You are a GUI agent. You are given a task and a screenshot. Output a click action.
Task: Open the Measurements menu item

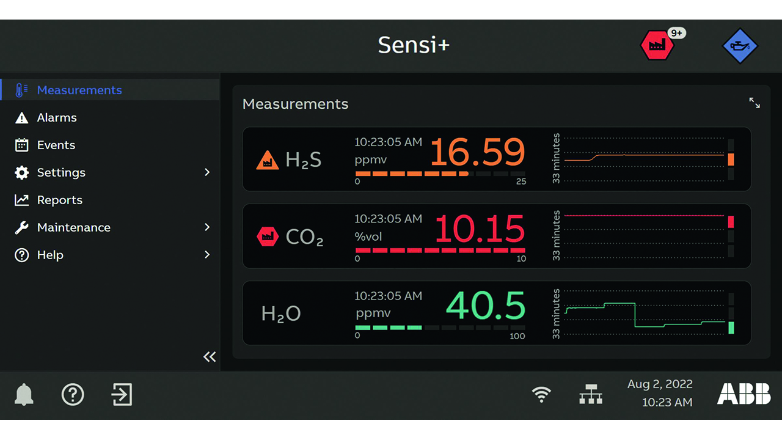(x=110, y=90)
